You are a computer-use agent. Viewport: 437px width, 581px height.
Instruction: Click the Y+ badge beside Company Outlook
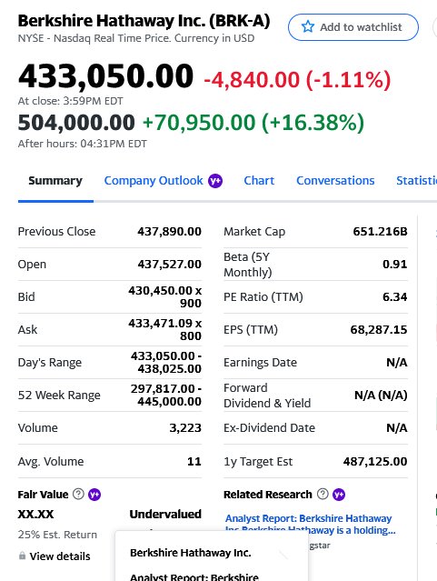click(x=215, y=181)
